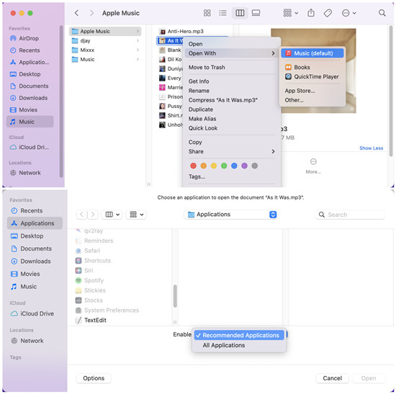Screen dimensions: 396x394
Task: Select Music in the top Finder sidebar
Action: (30, 122)
